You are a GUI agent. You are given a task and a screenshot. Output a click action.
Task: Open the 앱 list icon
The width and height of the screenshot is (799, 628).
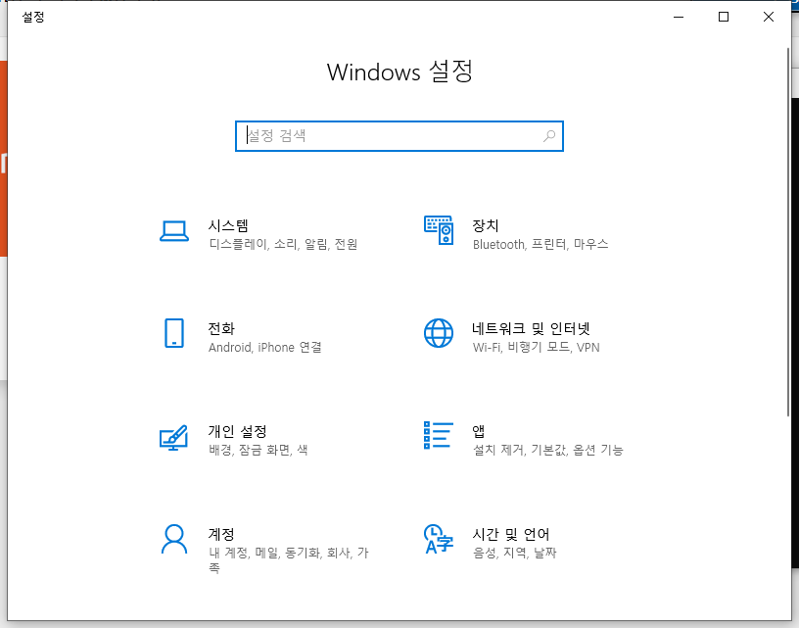tap(439, 435)
